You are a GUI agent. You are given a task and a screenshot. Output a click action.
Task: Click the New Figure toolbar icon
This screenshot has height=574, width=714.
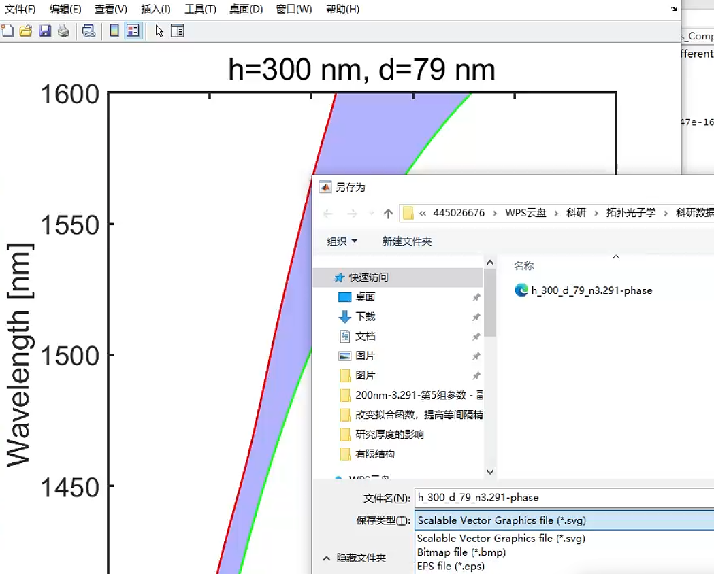pos(7,31)
